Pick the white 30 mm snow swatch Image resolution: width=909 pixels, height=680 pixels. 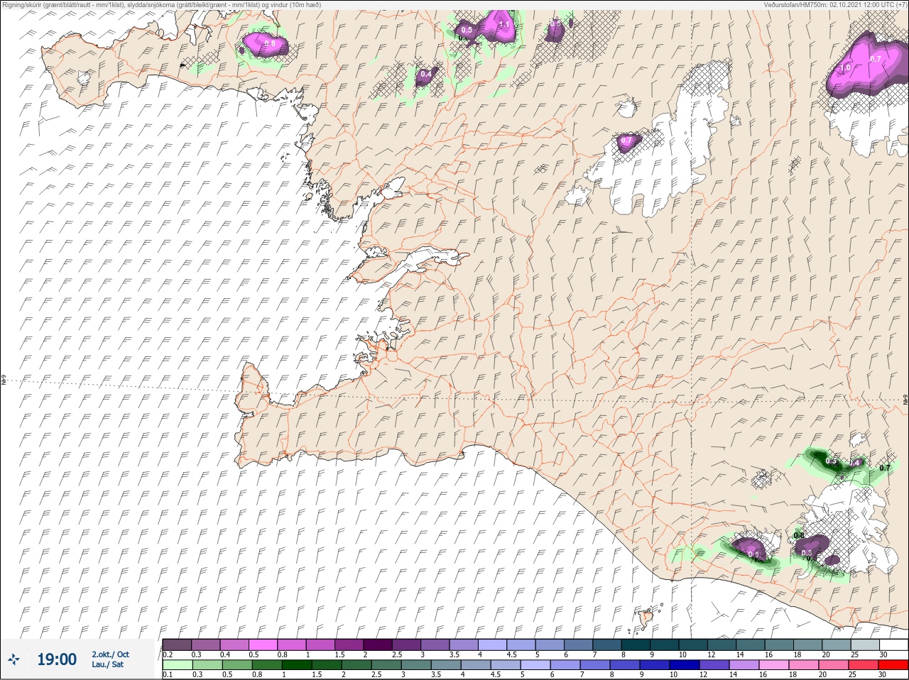[893, 644]
